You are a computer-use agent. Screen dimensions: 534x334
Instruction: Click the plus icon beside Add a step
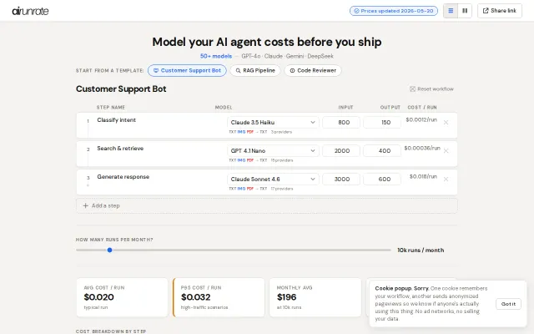[x=85, y=206]
